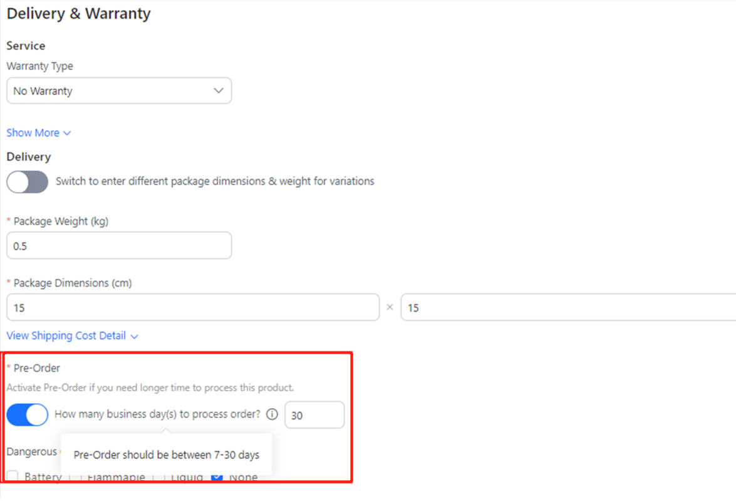Focus the first Package Dimensions field
This screenshot has height=502, width=736.
[x=192, y=308]
